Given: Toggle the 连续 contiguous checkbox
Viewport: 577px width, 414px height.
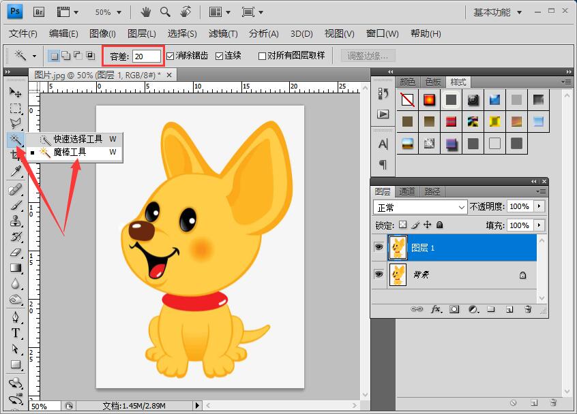Looking at the screenshot, I should point(219,57).
